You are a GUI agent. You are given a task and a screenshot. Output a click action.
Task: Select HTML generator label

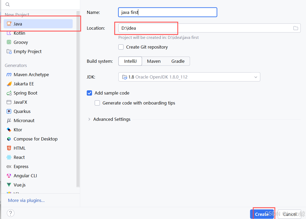coord(19,148)
